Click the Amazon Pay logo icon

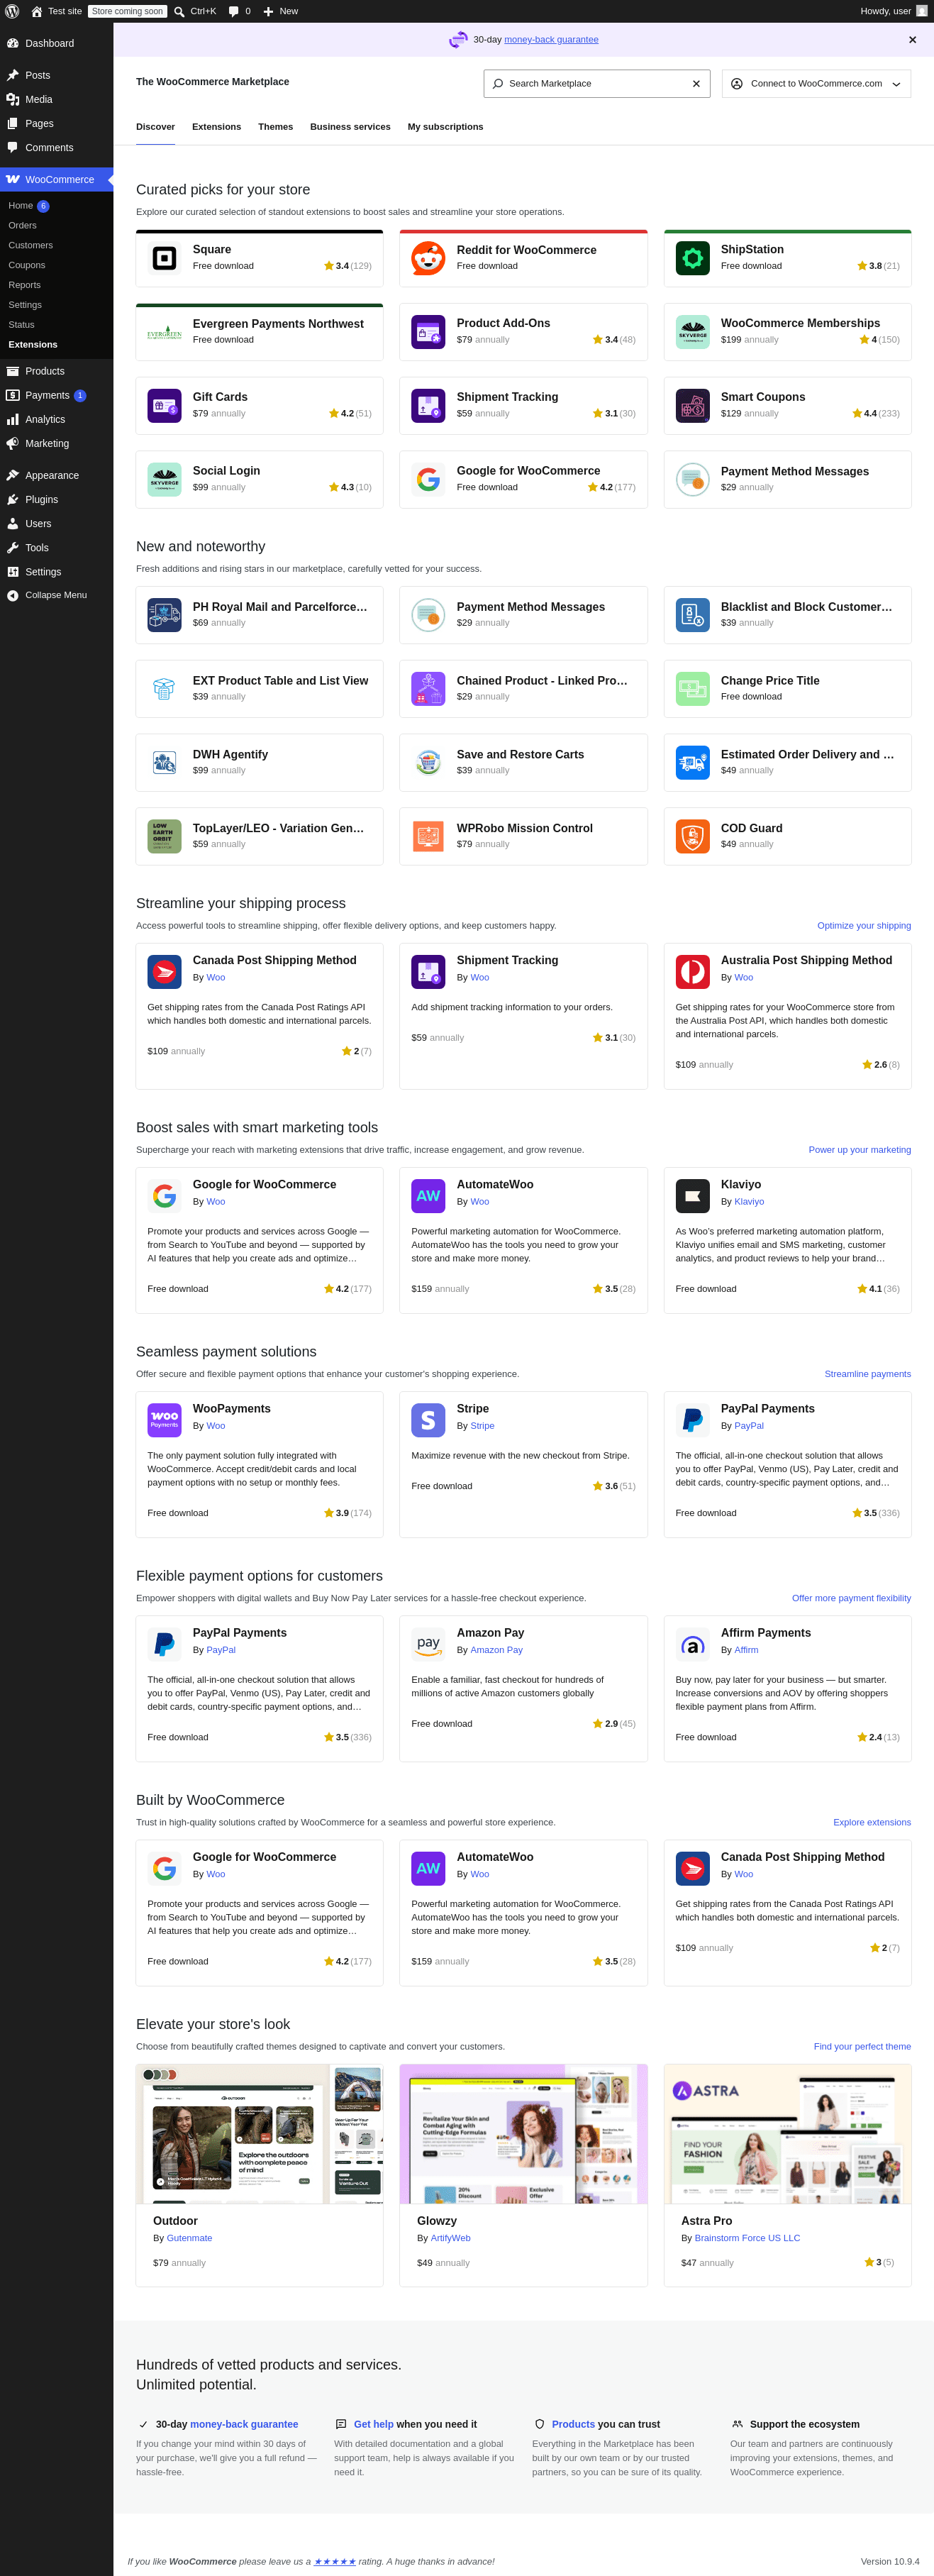coord(428,1644)
